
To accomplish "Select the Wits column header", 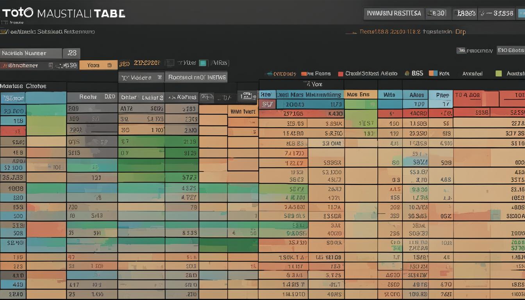I will pos(390,95).
